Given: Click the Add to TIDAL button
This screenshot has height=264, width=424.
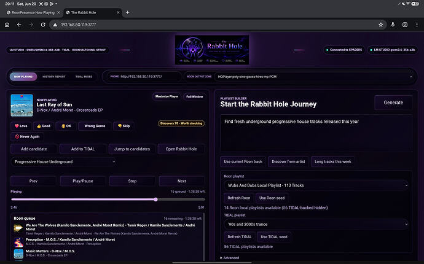Looking at the screenshot, I should click(83, 149).
